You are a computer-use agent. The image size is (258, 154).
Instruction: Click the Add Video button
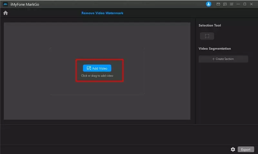click(97, 68)
